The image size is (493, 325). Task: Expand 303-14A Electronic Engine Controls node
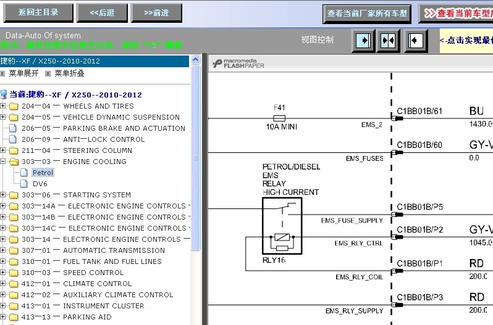pyautogui.click(x=3, y=206)
